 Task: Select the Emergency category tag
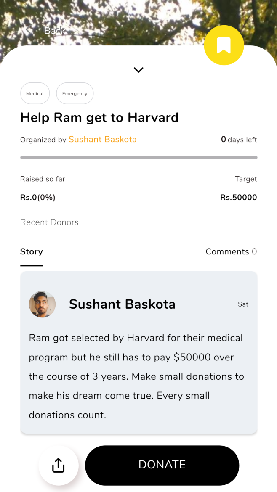[75, 93]
